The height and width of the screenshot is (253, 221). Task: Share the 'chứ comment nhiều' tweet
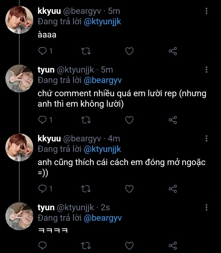173,120
